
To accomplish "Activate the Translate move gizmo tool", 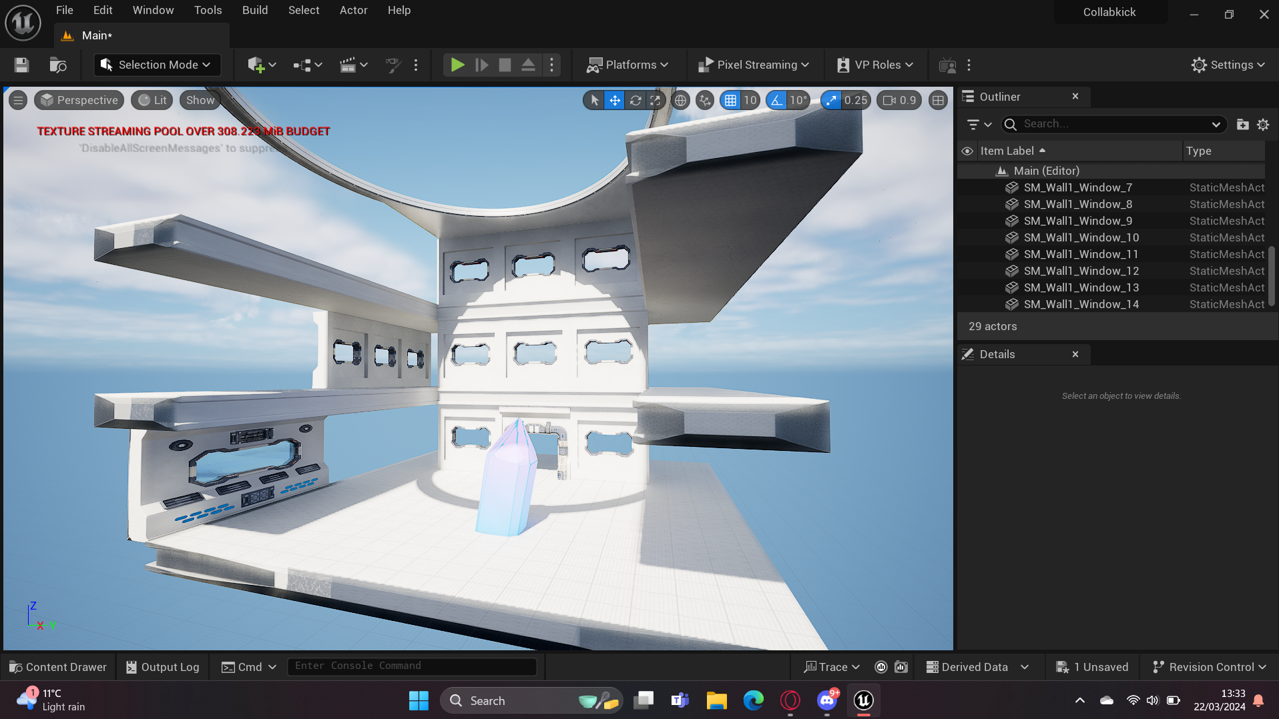I will [615, 100].
